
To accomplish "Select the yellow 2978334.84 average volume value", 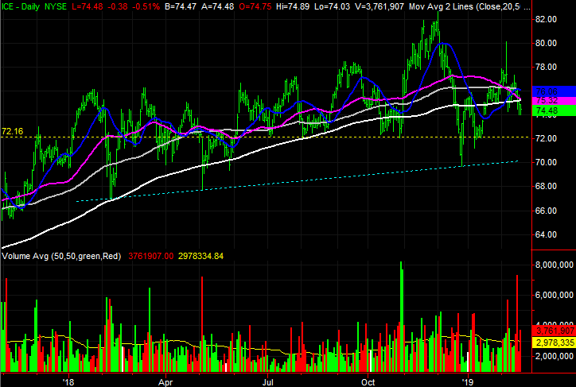I will point(201,256).
